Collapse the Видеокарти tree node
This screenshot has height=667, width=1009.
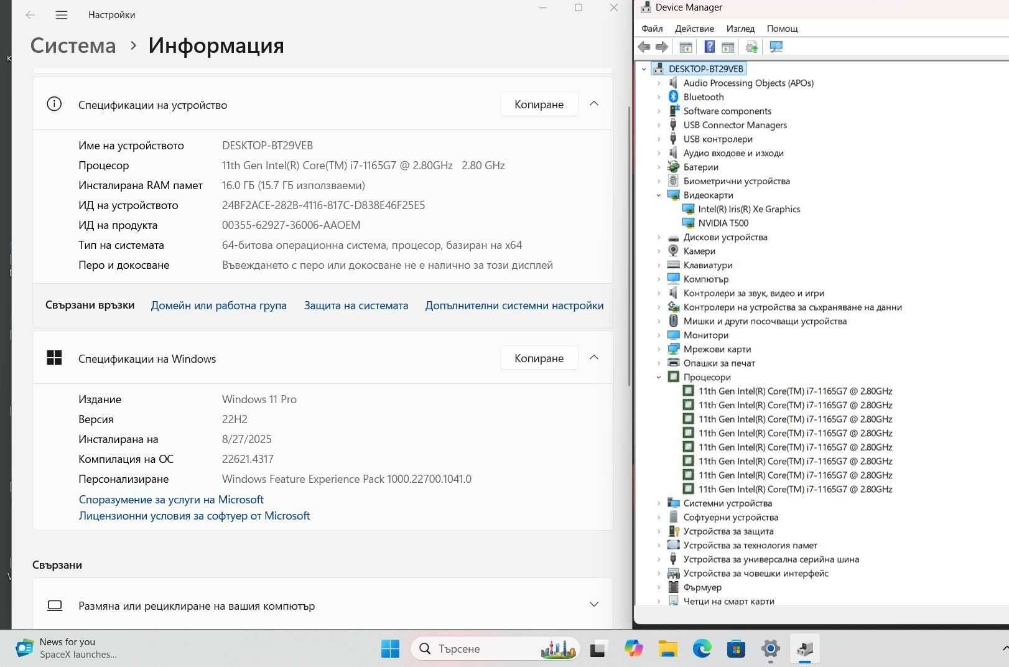tap(659, 195)
